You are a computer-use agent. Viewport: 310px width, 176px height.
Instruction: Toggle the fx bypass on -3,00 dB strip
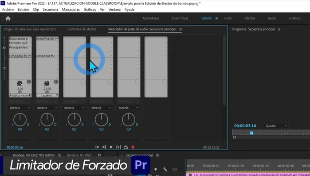(29, 82)
